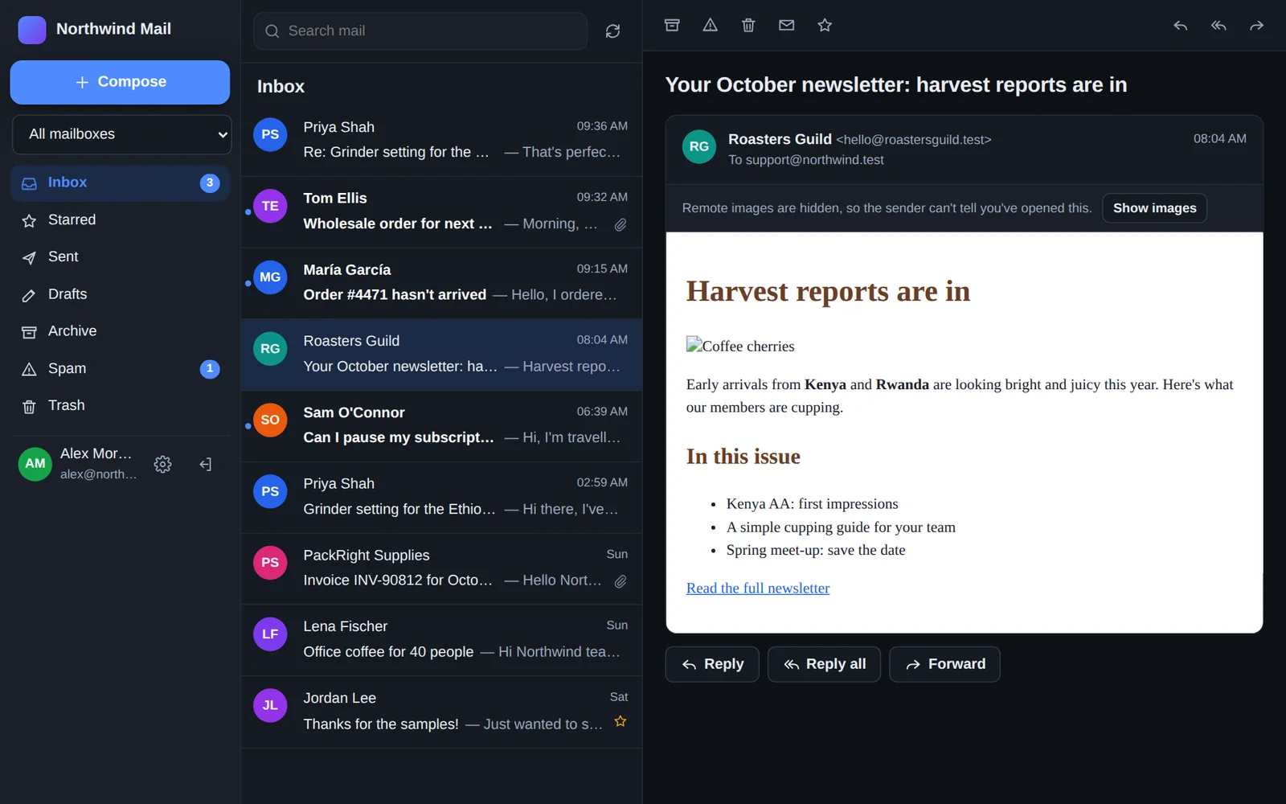Open the Inbox folder
Screen dimensions: 1286x804
(120, 183)
